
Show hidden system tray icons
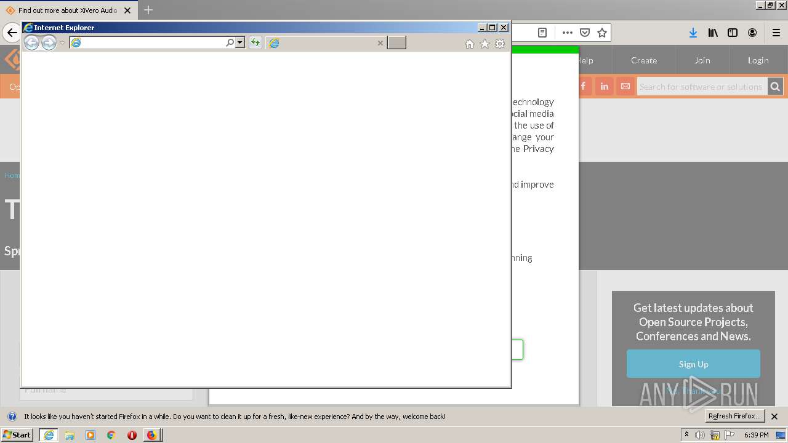[686, 435]
